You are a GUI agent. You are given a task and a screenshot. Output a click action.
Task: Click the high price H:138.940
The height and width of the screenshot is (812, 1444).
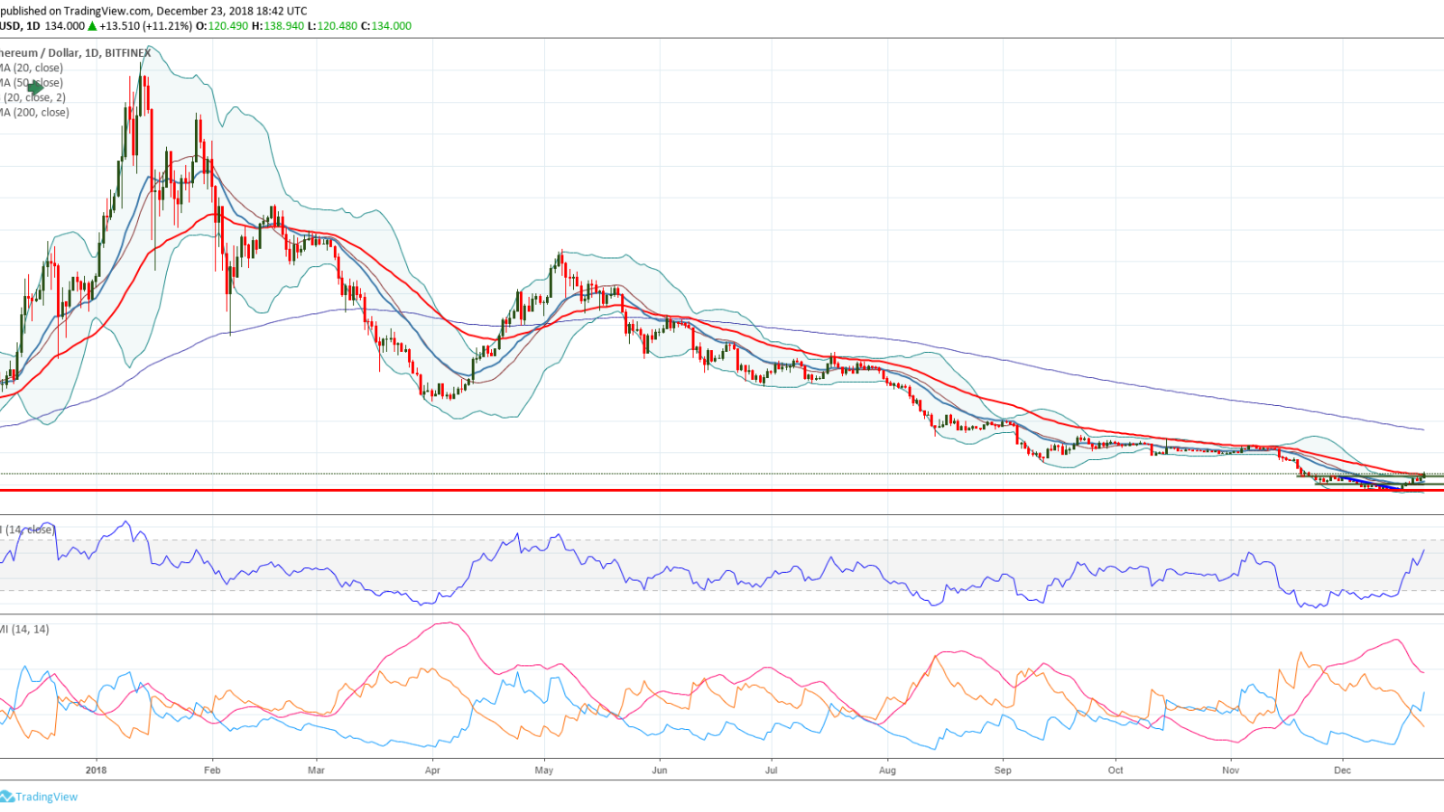(277, 26)
